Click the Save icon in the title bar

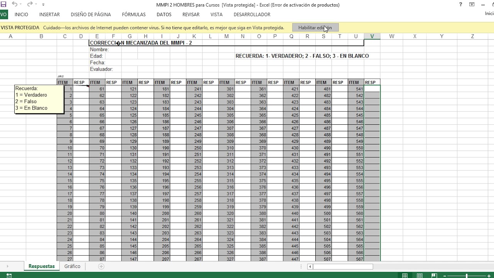point(3,5)
